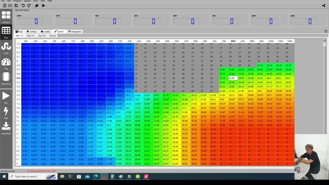This screenshot has width=329, height=185.
Task: Open the Diag sidebar gauge page
Action: click(6, 63)
